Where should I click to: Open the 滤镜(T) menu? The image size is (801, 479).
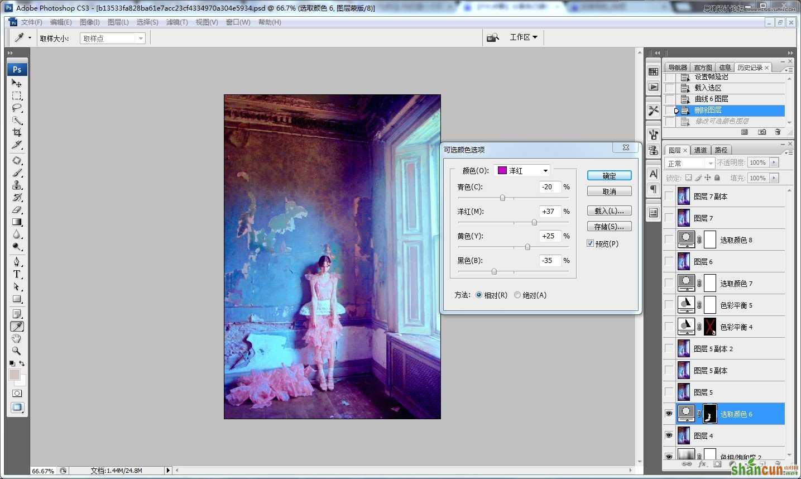[177, 22]
